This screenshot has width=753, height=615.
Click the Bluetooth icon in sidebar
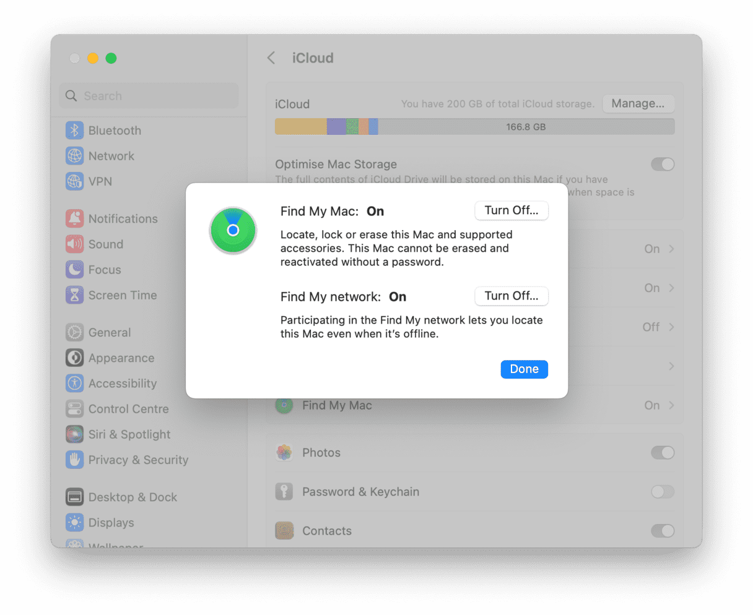[x=74, y=131]
